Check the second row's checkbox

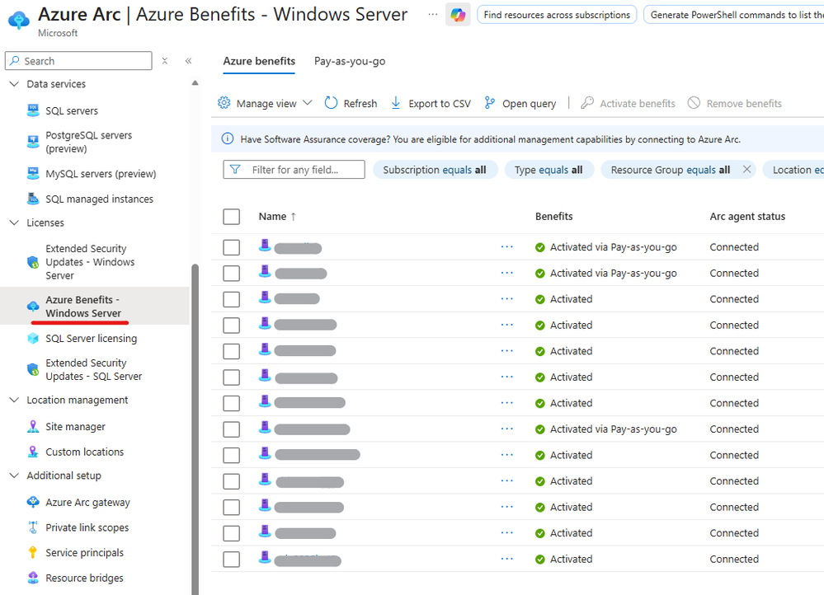pos(231,273)
